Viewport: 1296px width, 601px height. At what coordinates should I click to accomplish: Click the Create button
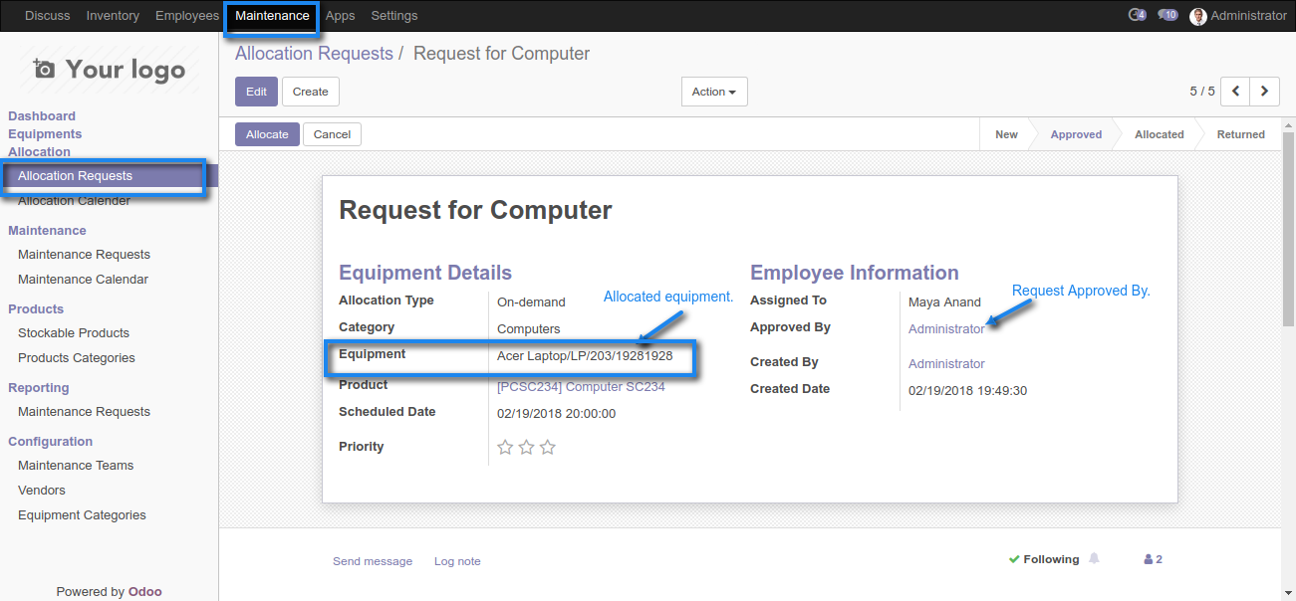click(311, 92)
